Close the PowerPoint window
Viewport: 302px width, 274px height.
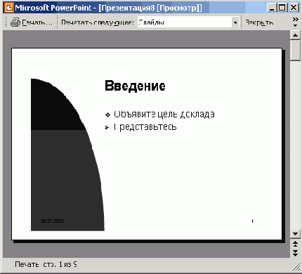(294, 8)
